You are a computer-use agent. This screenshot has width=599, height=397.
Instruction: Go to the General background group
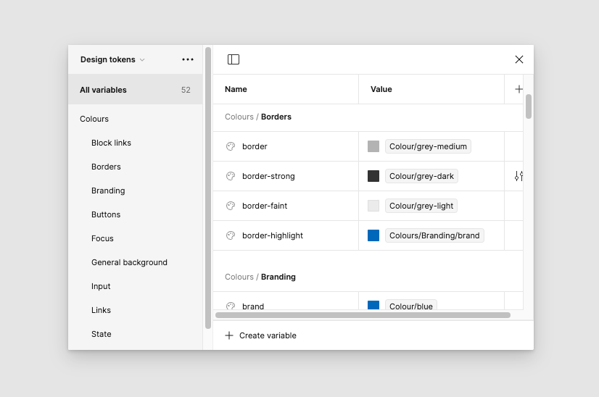129,262
